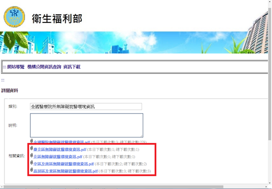Viewport: 272px width, 189px height.
Task: Download 中區及南區無障礙就醫環境資訊.pdf
Action: pyautogui.click(x=64, y=164)
